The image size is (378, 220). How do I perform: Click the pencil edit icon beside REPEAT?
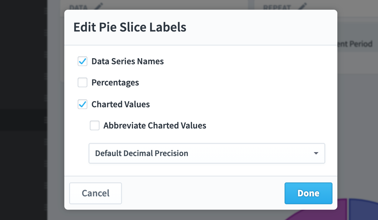pyautogui.click(x=302, y=6)
